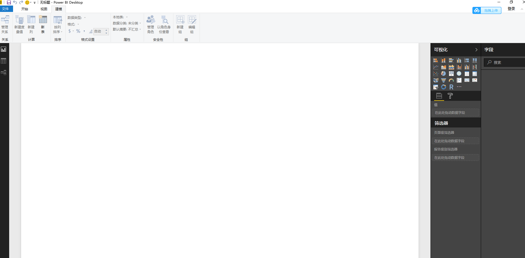Click the blue upload (拖拽上传) button
The image size is (525, 258).
pos(487,11)
